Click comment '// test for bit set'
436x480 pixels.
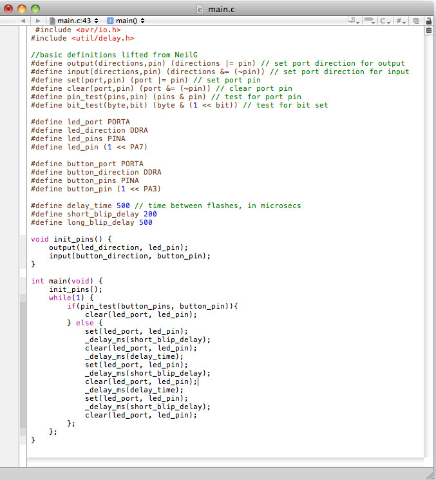point(285,105)
